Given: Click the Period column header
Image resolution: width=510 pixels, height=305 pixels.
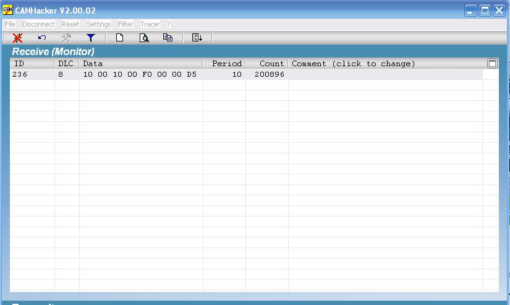Looking at the screenshot, I should (224, 64).
